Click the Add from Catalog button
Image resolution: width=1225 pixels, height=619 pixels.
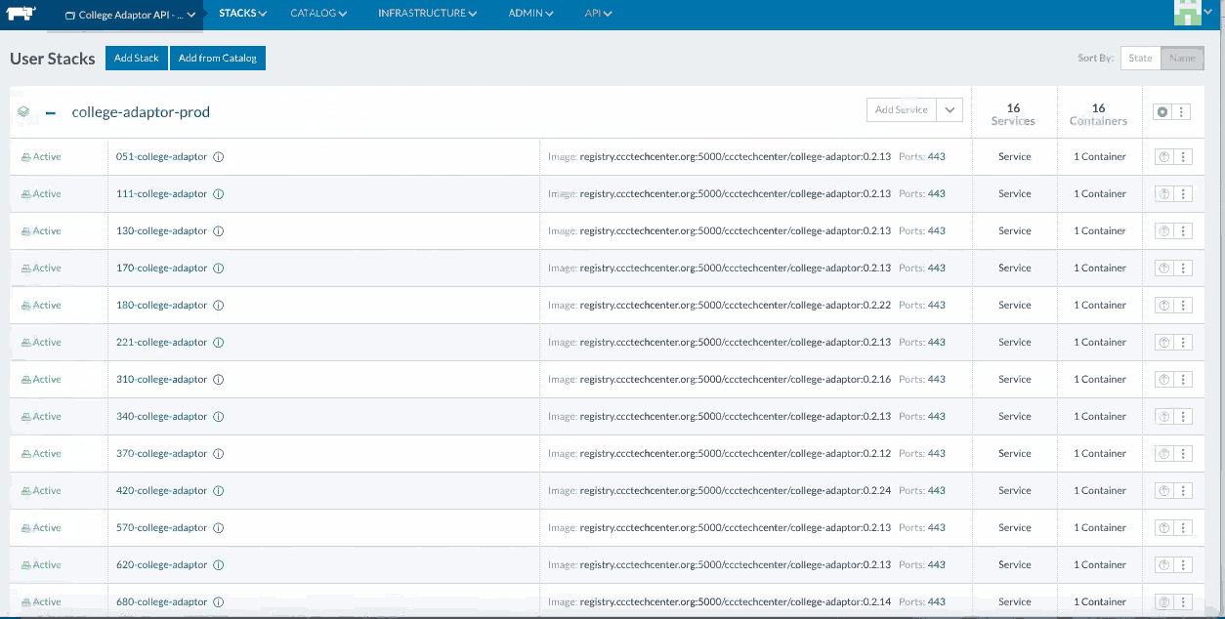(218, 59)
